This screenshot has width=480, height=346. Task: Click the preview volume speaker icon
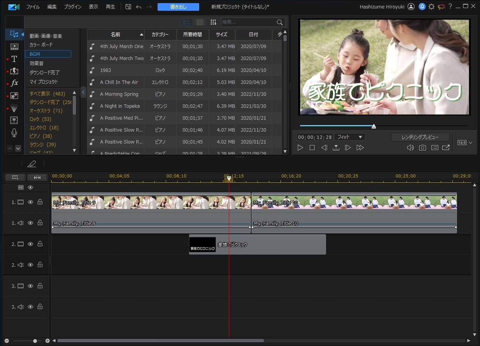coord(410,148)
